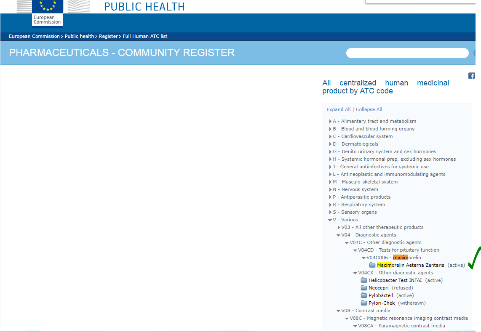Collapse V04CX - Other diagnostic agents
This screenshot has width=481, height=332.
coord(355,273)
